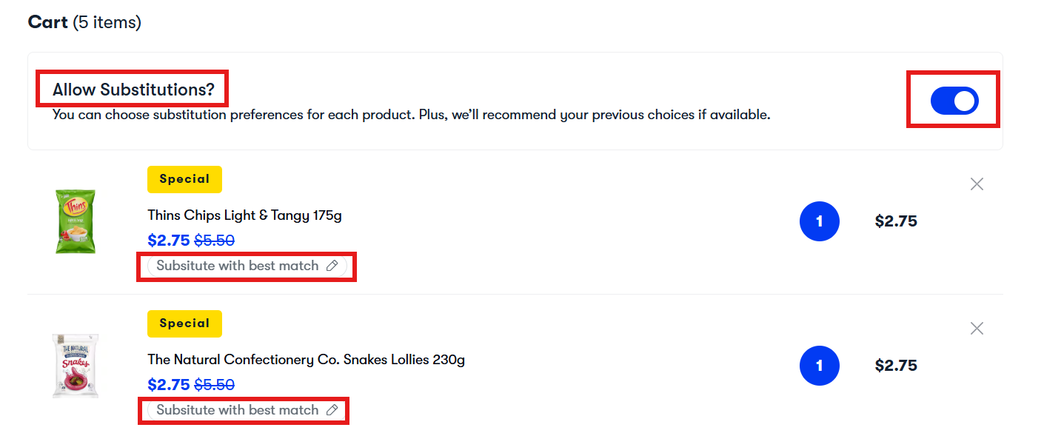Open the Thins Chips Light & Tangy 175g link

click(244, 215)
